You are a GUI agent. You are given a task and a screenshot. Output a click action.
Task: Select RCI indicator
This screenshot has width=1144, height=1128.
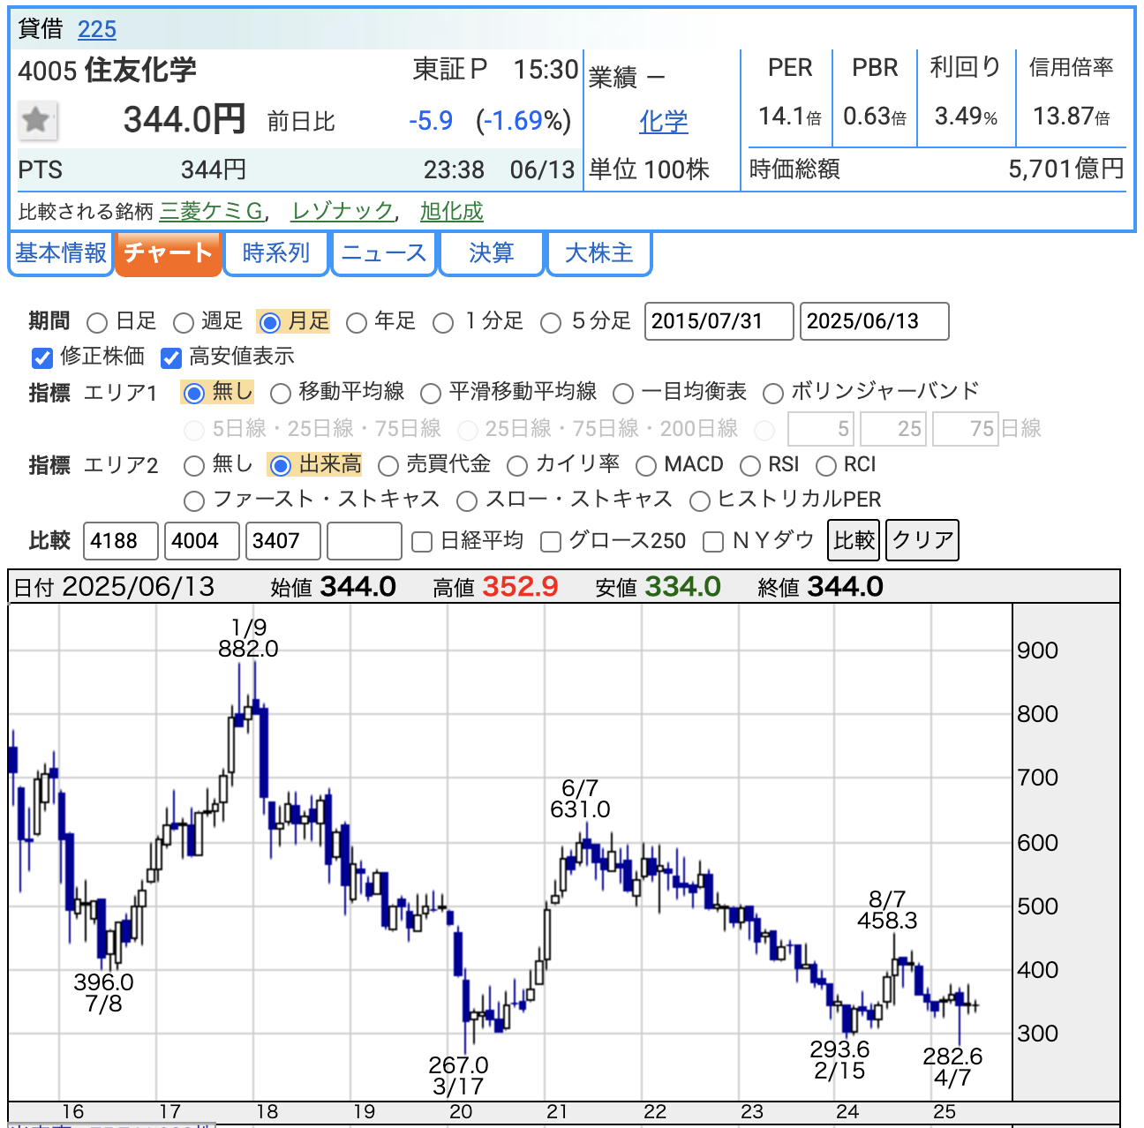pos(826,465)
